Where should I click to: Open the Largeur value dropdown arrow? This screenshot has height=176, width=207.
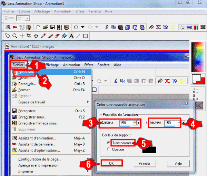pyautogui.click(x=138, y=123)
